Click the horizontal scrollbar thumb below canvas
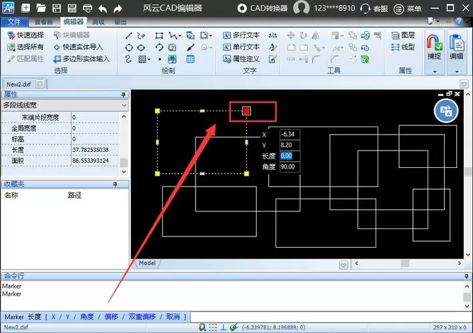The width and height of the screenshot is (473, 333). coord(405,264)
